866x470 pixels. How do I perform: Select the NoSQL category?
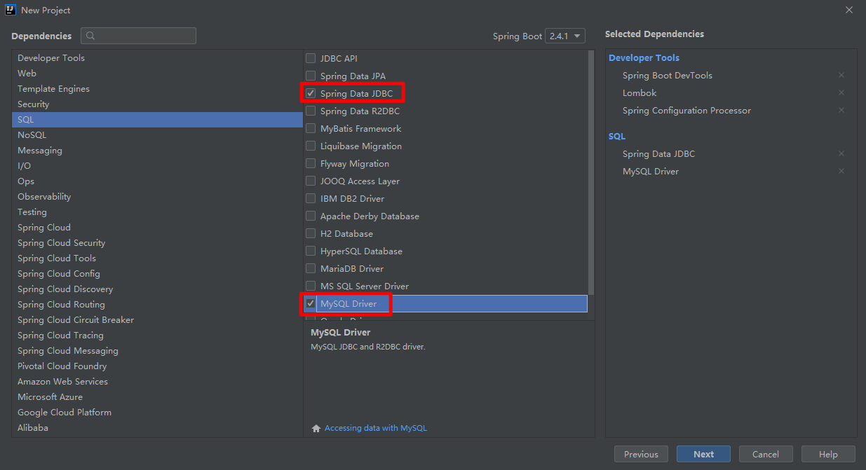pyautogui.click(x=157, y=134)
